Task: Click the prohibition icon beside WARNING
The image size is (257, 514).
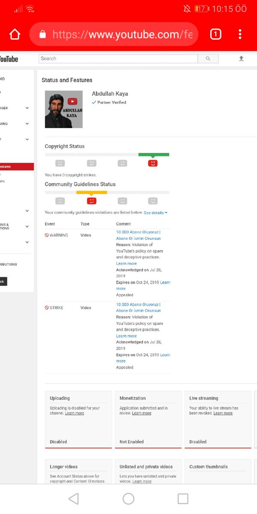Action: tap(47, 235)
